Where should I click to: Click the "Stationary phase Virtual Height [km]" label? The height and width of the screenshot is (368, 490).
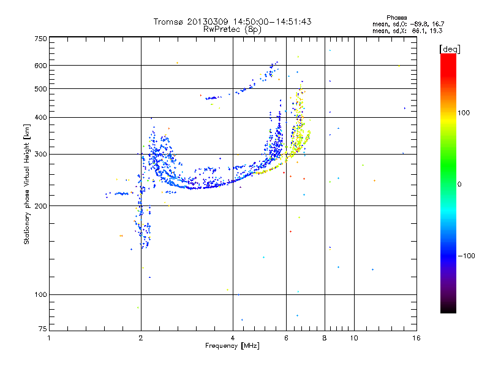click(x=27, y=184)
